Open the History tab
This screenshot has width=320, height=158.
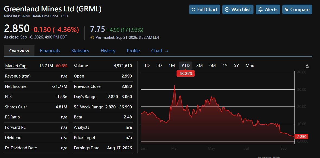[x=108, y=51]
